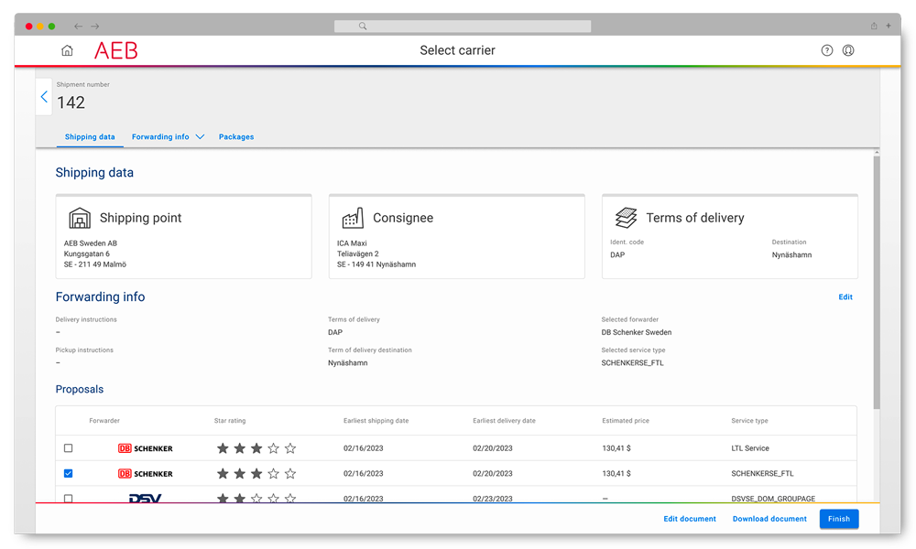The width and height of the screenshot is (916, 549).
Task: Click the search icon in address bar
Action: (363, 27)
